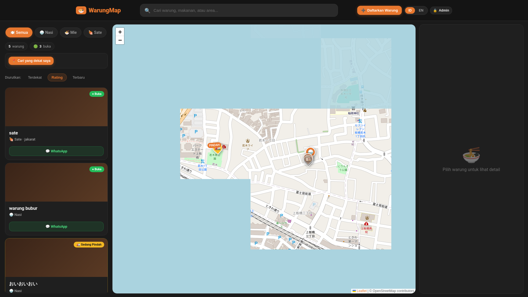This screenshot has height=297, width=528.
Task: Click the 3 buka status chip
Action: pyautogui.click(x=42, y=46)
